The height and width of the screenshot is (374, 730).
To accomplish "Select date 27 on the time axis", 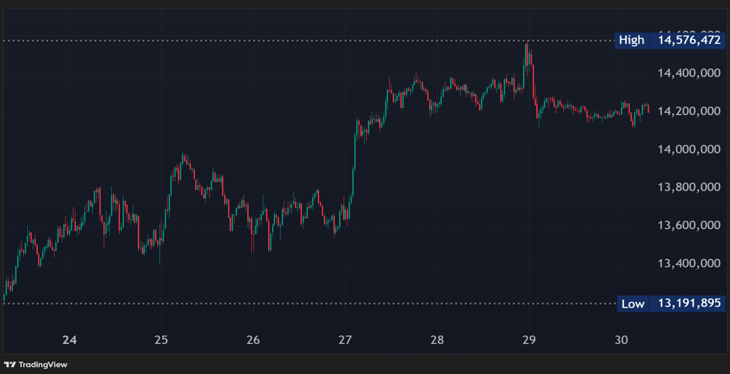I will (x=345, y=340).
